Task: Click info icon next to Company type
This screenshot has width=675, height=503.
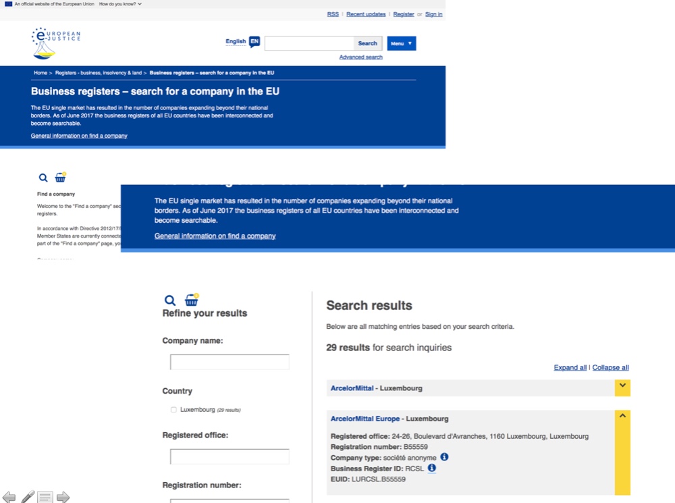Action: pos(444,457)
